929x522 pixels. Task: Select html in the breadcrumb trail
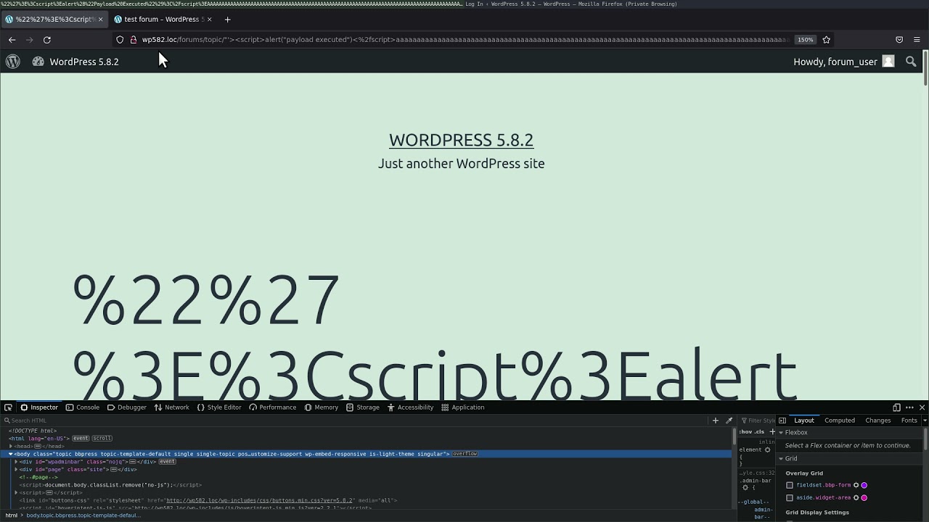11,515
